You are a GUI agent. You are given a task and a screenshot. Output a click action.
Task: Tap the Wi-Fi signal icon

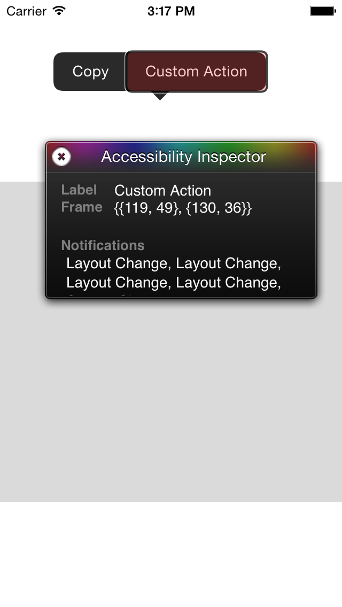point(59,11)
